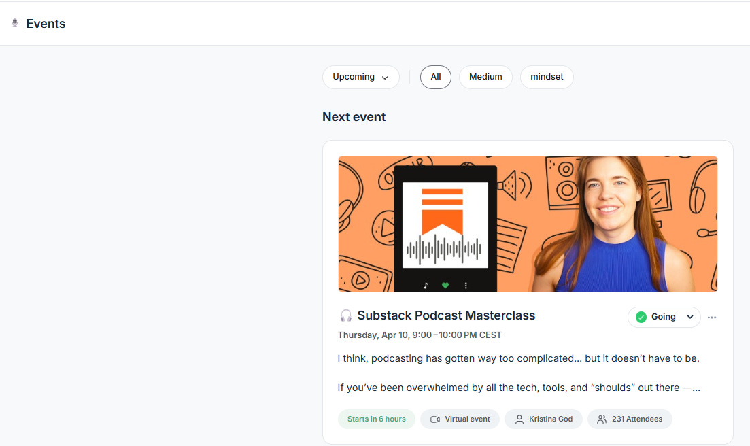Click the headphones icon beside the event title

pos(346,315)
